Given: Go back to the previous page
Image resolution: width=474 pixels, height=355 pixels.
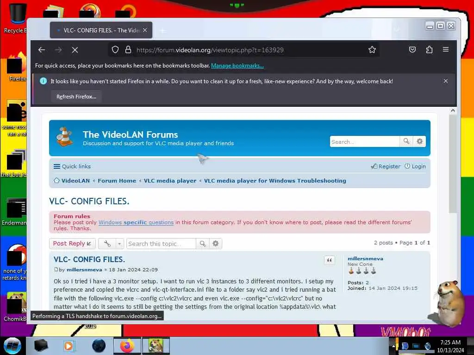Looking at the screenshot, I should (42, 50).
